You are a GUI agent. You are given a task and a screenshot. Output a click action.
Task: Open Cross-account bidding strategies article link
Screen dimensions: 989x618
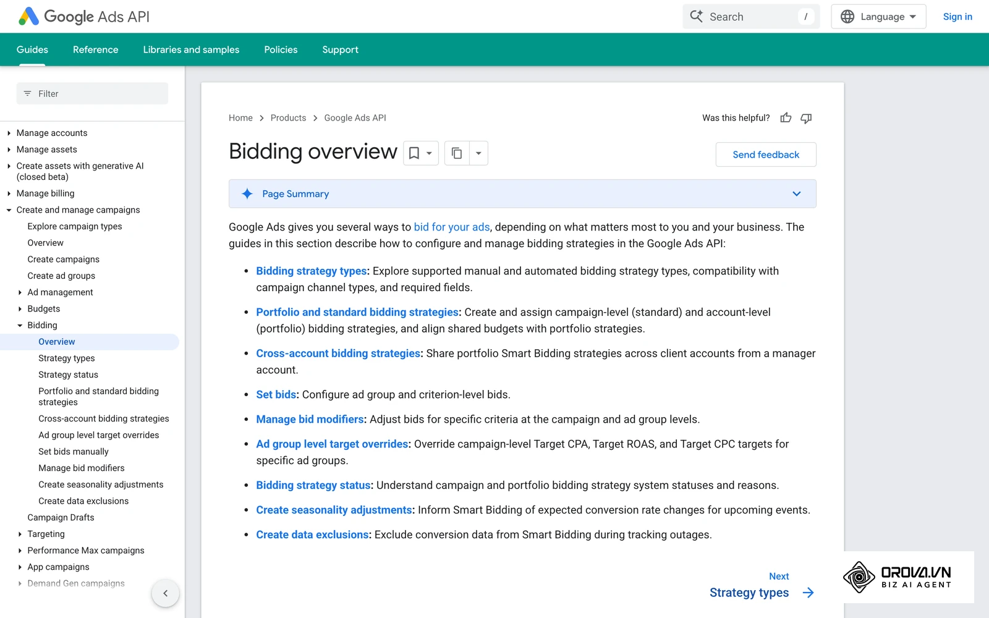tap(338, 353)
